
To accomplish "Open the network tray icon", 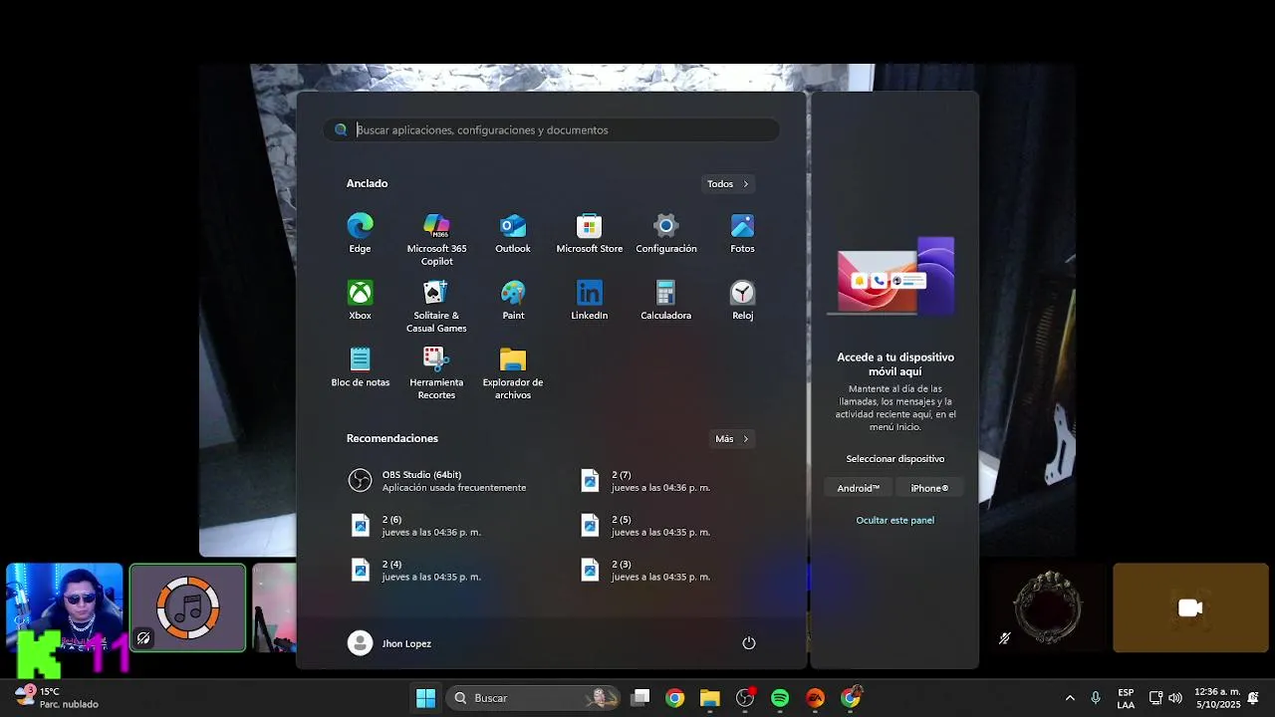I will tap(1156, 698).
